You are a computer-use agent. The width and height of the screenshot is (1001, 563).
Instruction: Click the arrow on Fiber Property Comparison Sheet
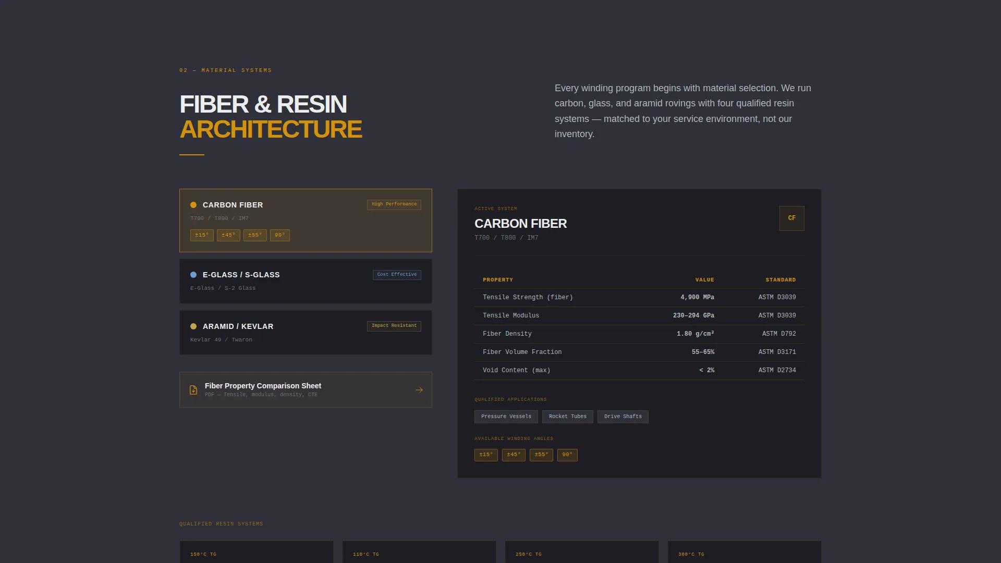419,390
